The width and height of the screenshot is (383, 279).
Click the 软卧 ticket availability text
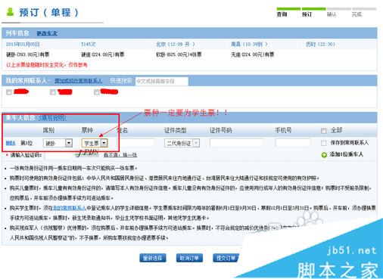click(179, 54)
